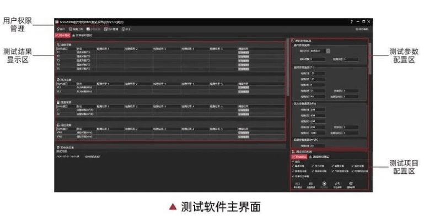This screenshot has height=220, width=429.
Task: Click the test parameter config panel header icon
Action: tap(293, 40)
